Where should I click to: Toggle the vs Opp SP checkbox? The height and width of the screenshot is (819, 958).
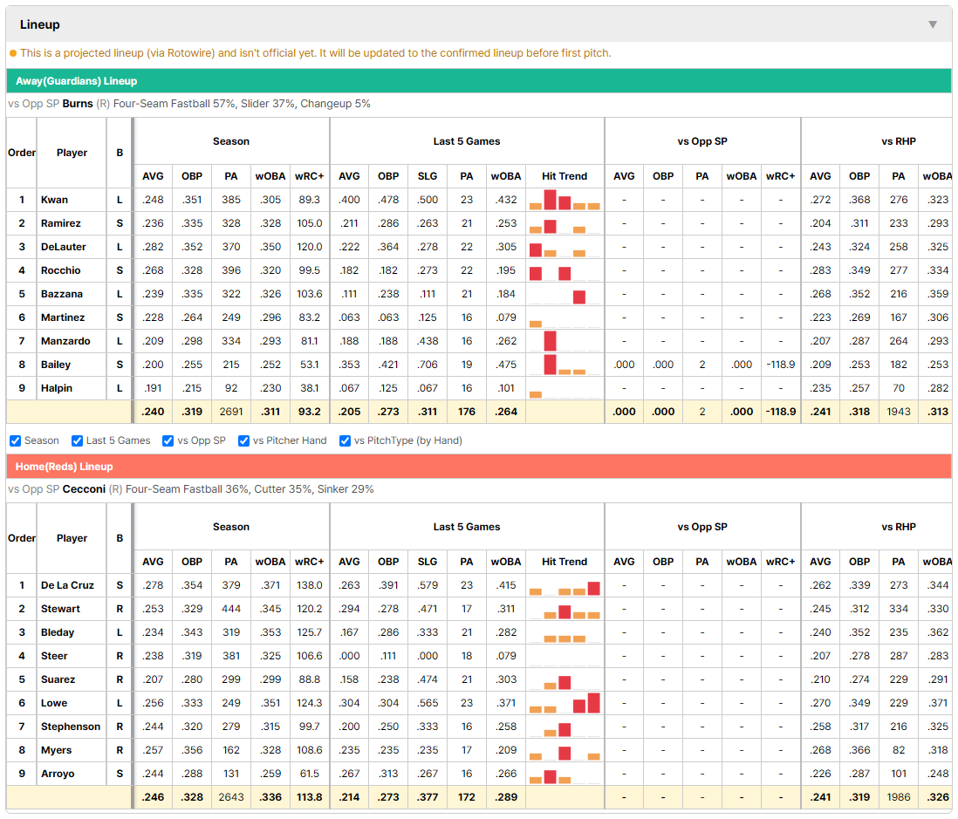168,441
